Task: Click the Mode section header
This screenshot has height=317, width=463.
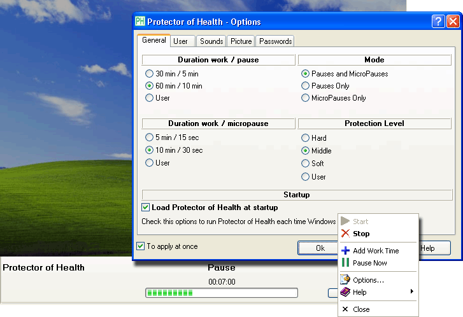Action: pyautogui.click(x=374, y=60)
